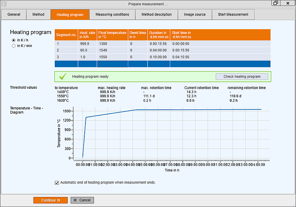296x207 pixels.
Task: Click the segment number cell of the empty blue row
Action: [x=66, y=64]
